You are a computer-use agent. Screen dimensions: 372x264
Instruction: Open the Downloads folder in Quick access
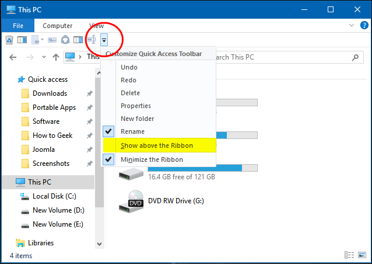pos(50,93)
